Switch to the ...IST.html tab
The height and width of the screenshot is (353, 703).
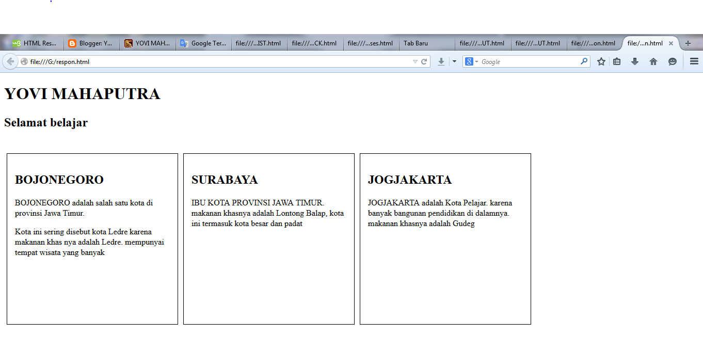pos(259,43)
